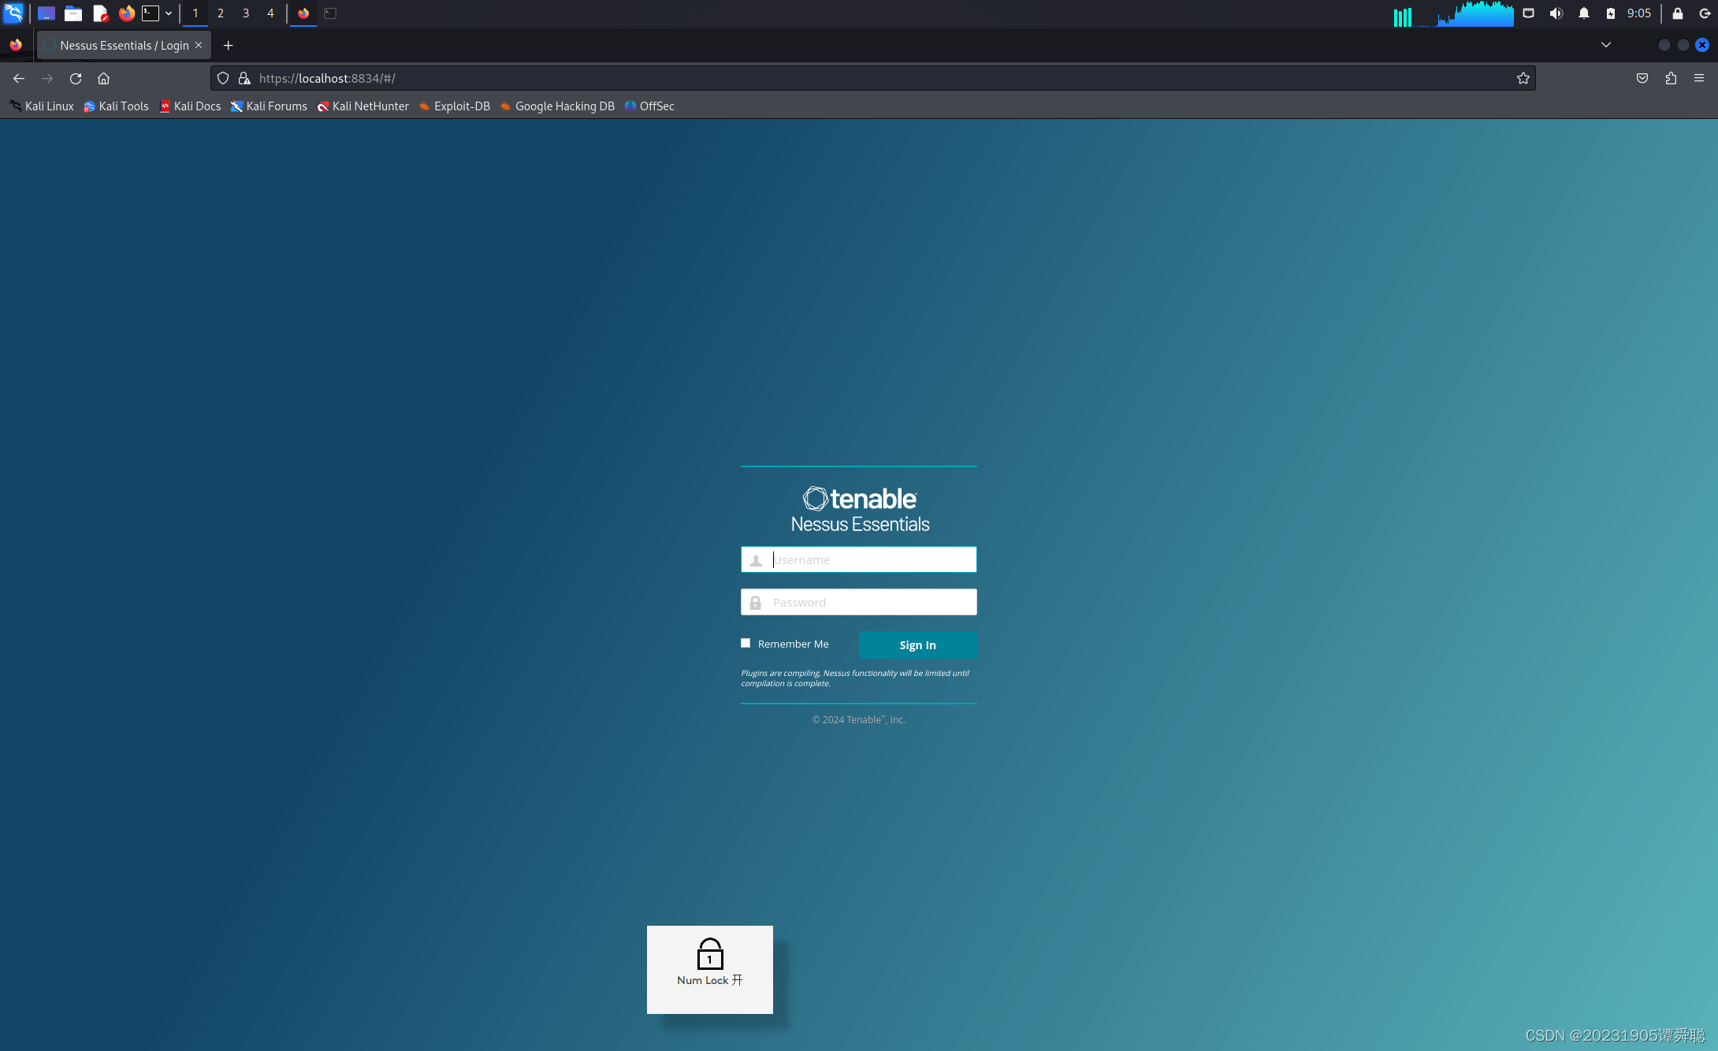This screenshot has height=1051, width=1718.
Task: Open the OffSec bookmark
Action: (649, 106)
